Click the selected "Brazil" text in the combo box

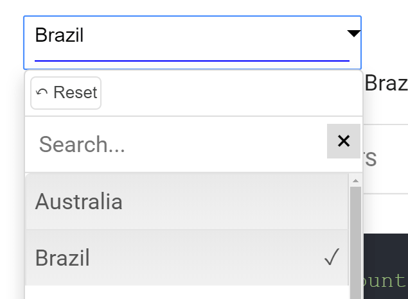59,35
